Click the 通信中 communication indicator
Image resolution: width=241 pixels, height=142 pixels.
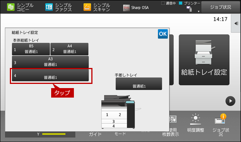pyautogui.click(x=168, y=3)
